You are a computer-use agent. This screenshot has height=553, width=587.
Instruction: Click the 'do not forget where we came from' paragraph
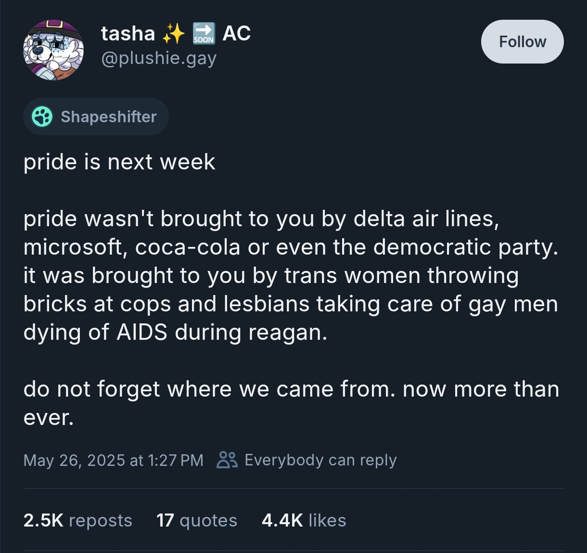(x=291, y=403)
